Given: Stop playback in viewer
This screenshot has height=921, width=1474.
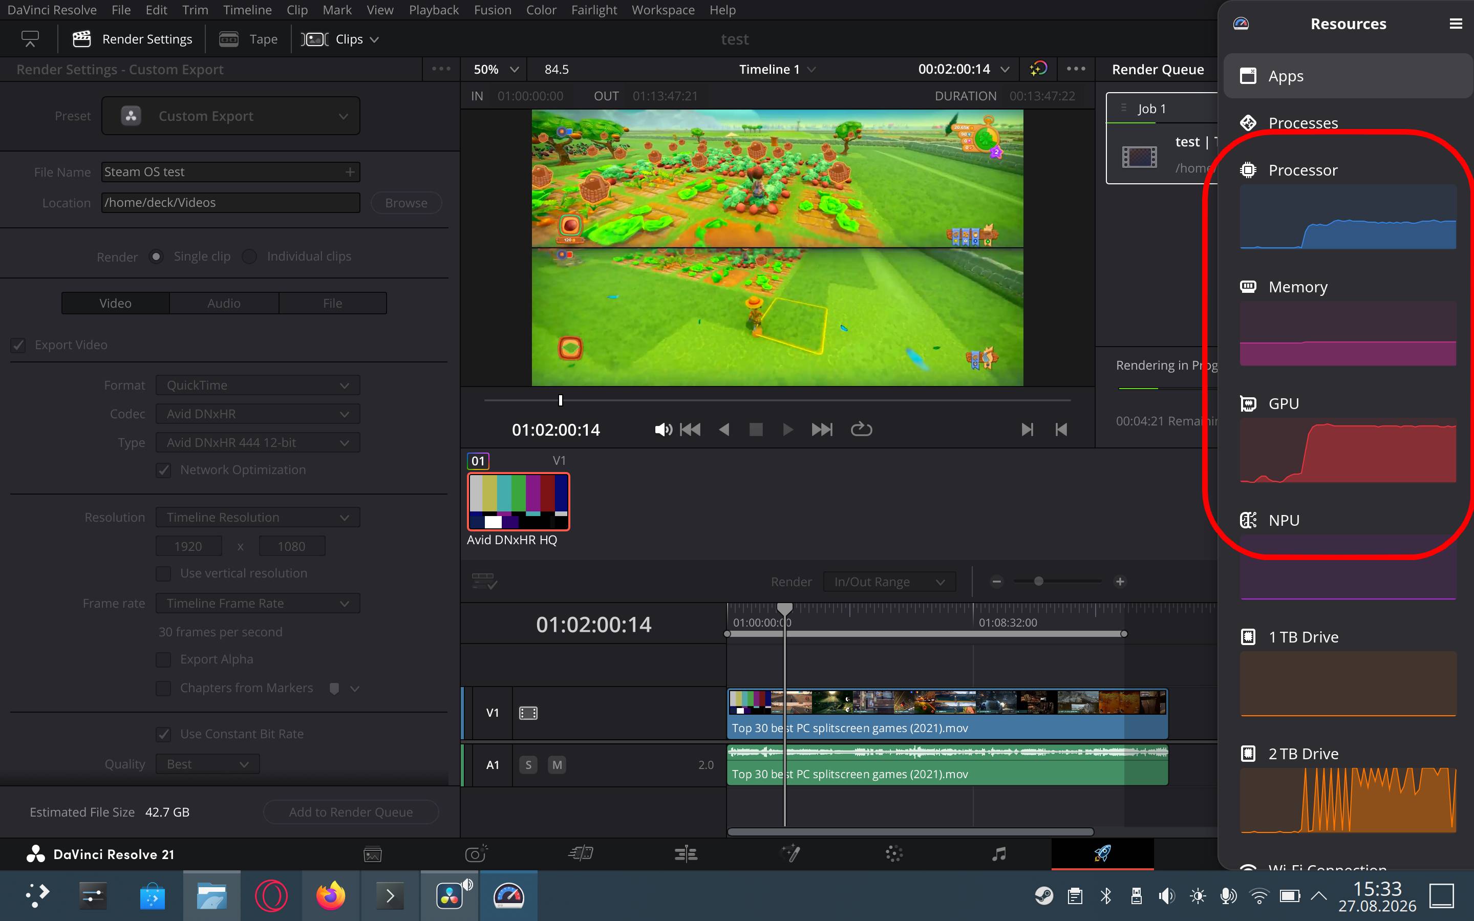Looking at the screenshot, I should coord(756,430).
